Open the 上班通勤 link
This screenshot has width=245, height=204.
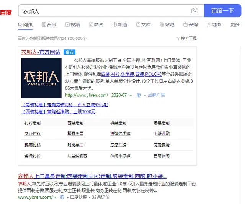click(162, 134)
